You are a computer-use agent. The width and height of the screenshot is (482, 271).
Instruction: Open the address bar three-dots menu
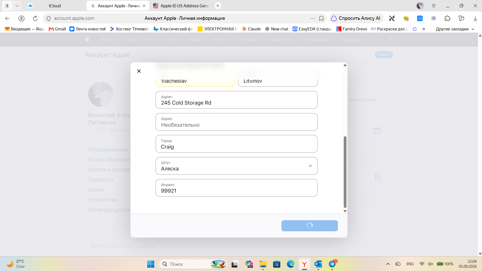pos(313,18)
